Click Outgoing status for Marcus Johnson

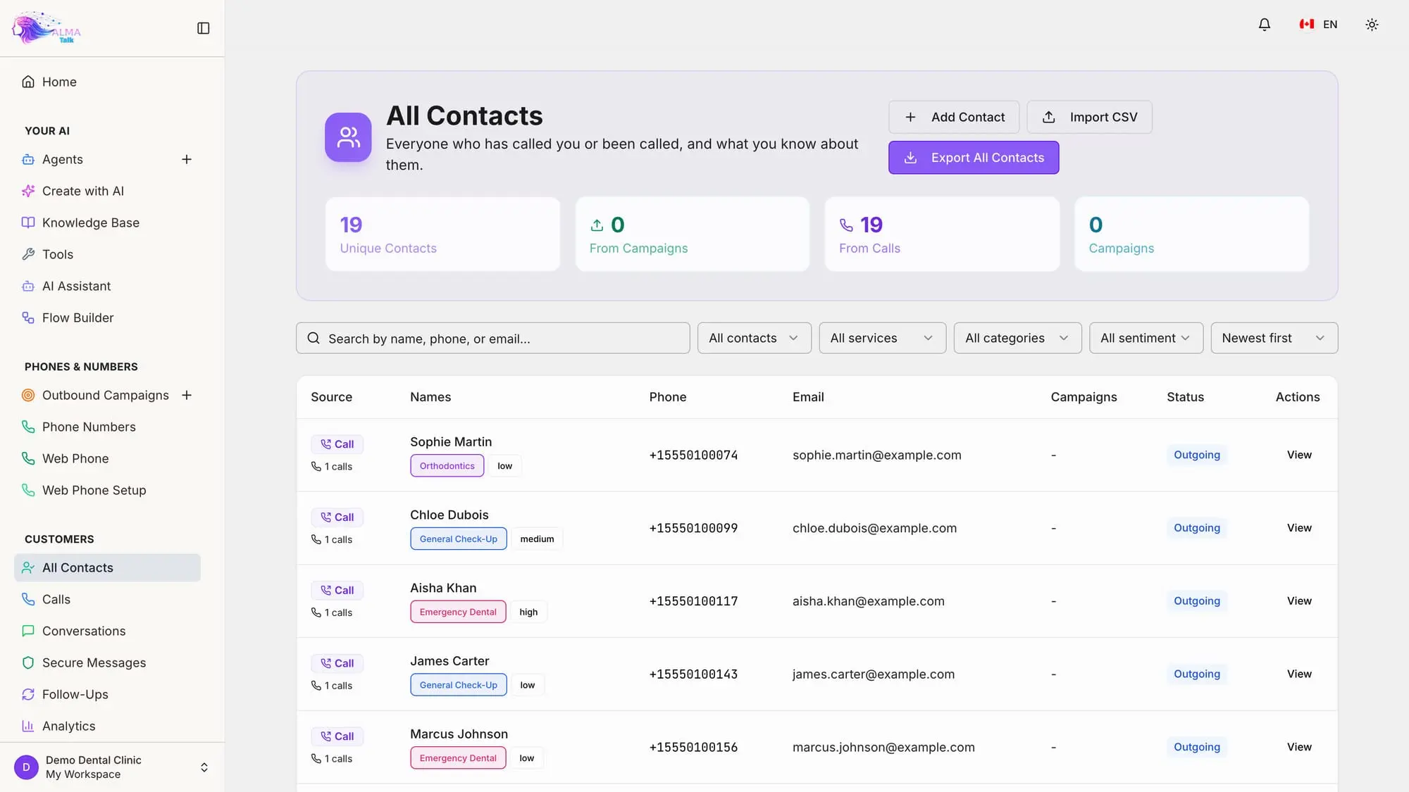[x=1196, y=748]
